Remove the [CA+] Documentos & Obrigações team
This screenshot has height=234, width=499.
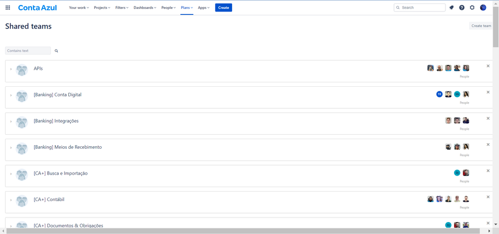[x=488, y=223]
